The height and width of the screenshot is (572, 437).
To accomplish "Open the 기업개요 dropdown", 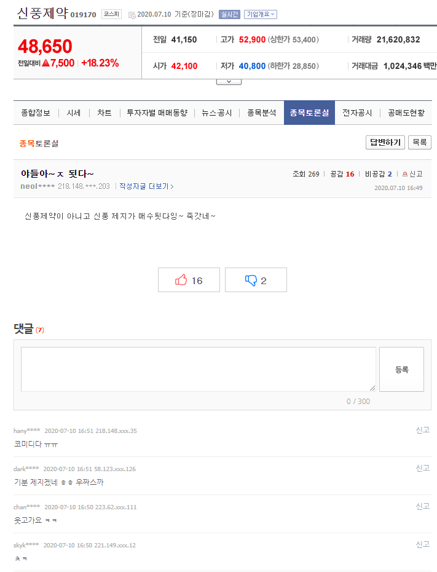I will (x=261, y=14).
